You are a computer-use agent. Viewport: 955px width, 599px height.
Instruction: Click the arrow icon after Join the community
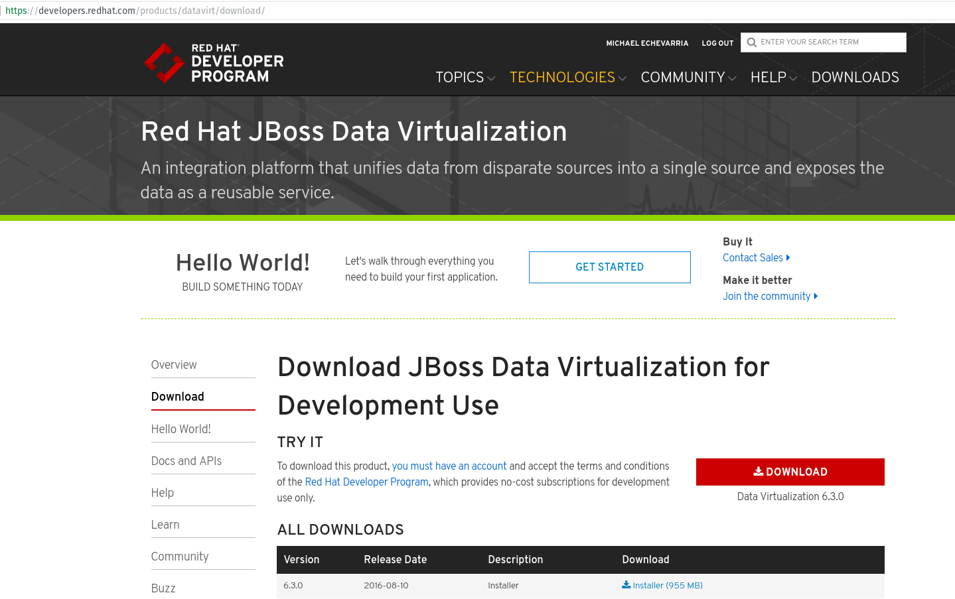(x=816, y=297)
